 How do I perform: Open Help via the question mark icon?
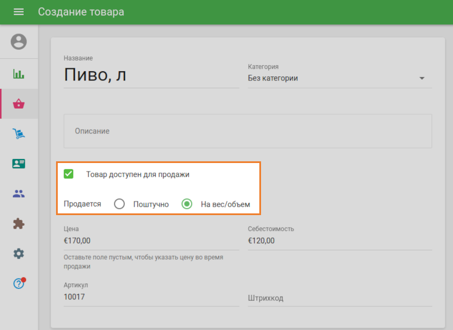click(19, 284)
